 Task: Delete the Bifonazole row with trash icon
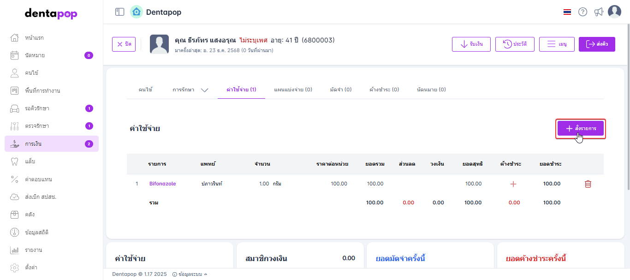coord(588,184)
